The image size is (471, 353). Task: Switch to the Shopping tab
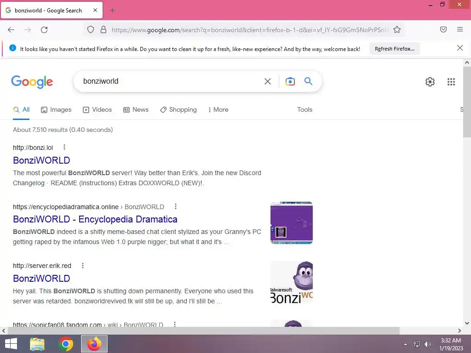[178, 110]
